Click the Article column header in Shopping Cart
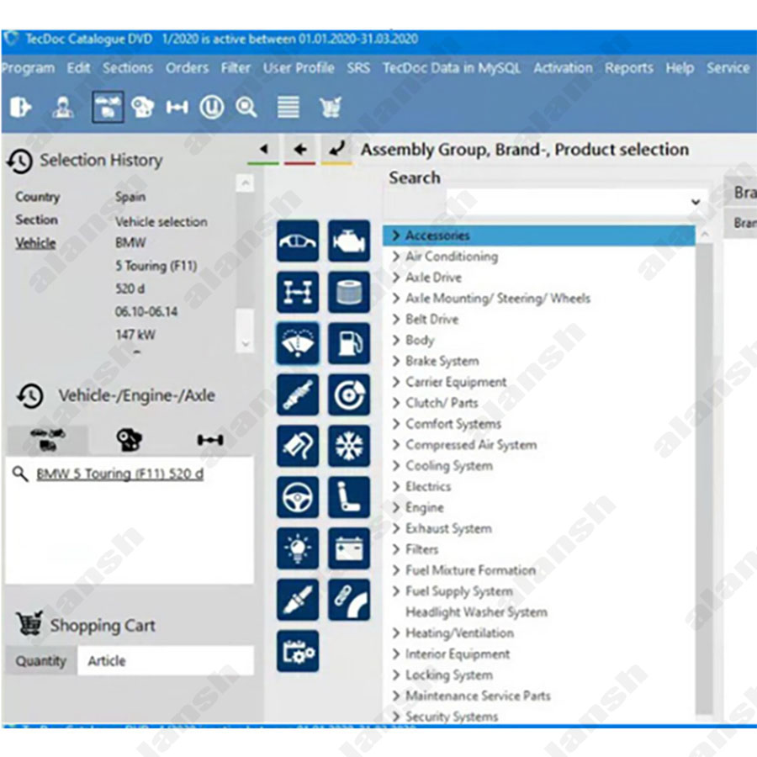 [166, 660]
